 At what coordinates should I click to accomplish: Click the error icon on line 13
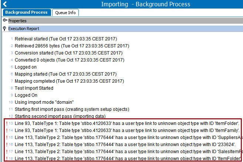(7, 123)
